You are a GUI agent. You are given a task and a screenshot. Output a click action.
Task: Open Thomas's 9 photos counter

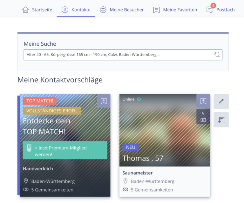click(x=203, y=117)
